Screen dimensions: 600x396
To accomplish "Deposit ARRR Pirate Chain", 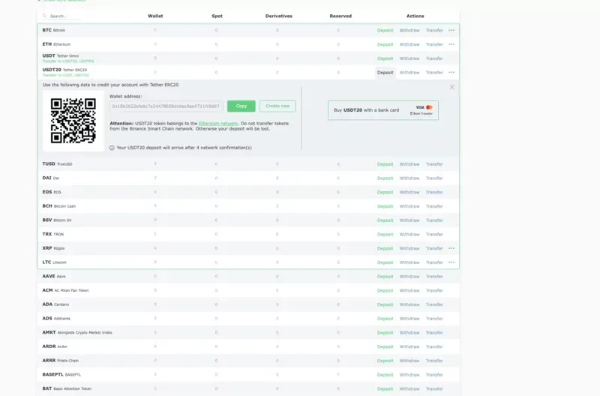I will (385, 361).
